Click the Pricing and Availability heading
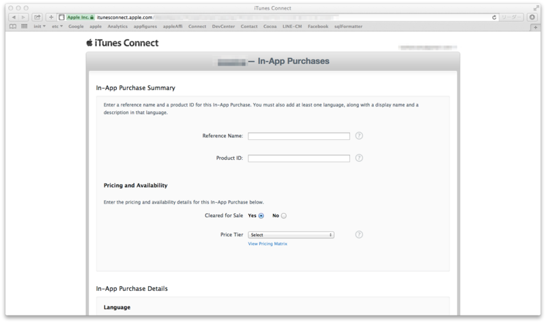Screen dimensions: 546x323 tap(135, 185)
